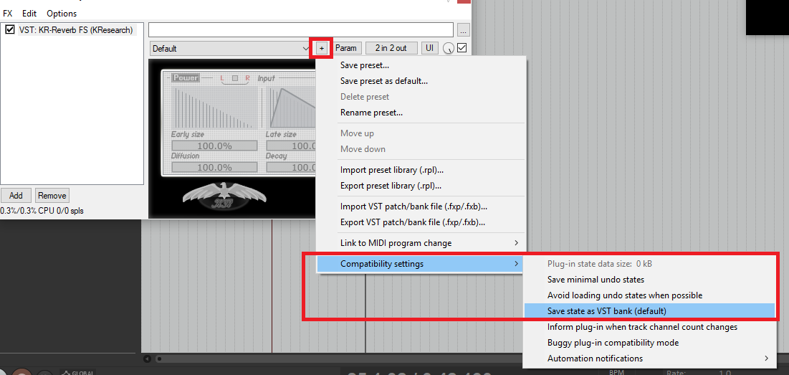This screenshot has width=789, height=375.
Task: Expand Automation notifications submenu
Action: (649, 359)
